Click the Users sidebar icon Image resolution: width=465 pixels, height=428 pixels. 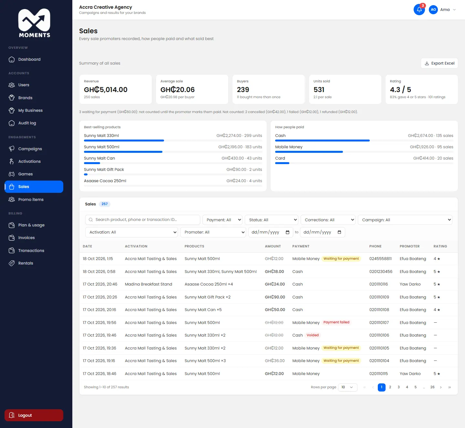pos(12,85)
